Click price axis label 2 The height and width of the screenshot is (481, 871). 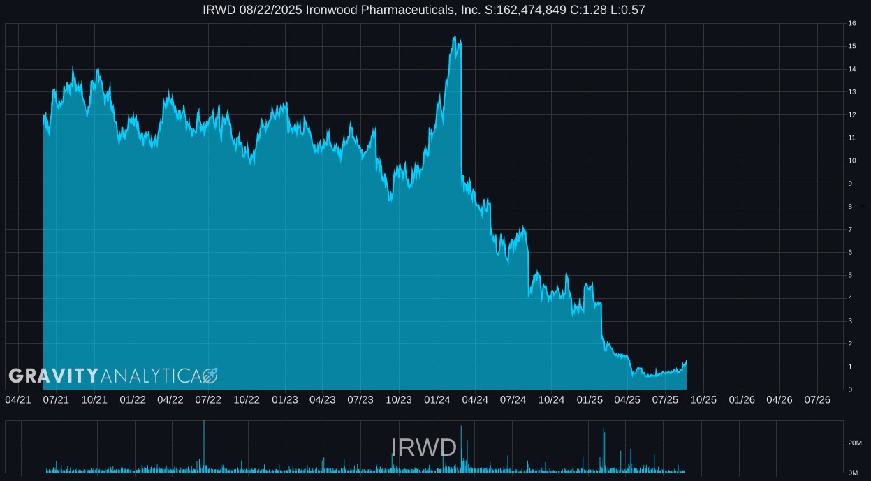click(850, 344)
